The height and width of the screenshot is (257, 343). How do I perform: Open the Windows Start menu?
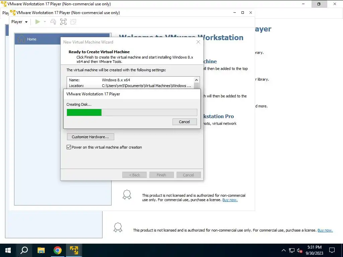(8, 250)
